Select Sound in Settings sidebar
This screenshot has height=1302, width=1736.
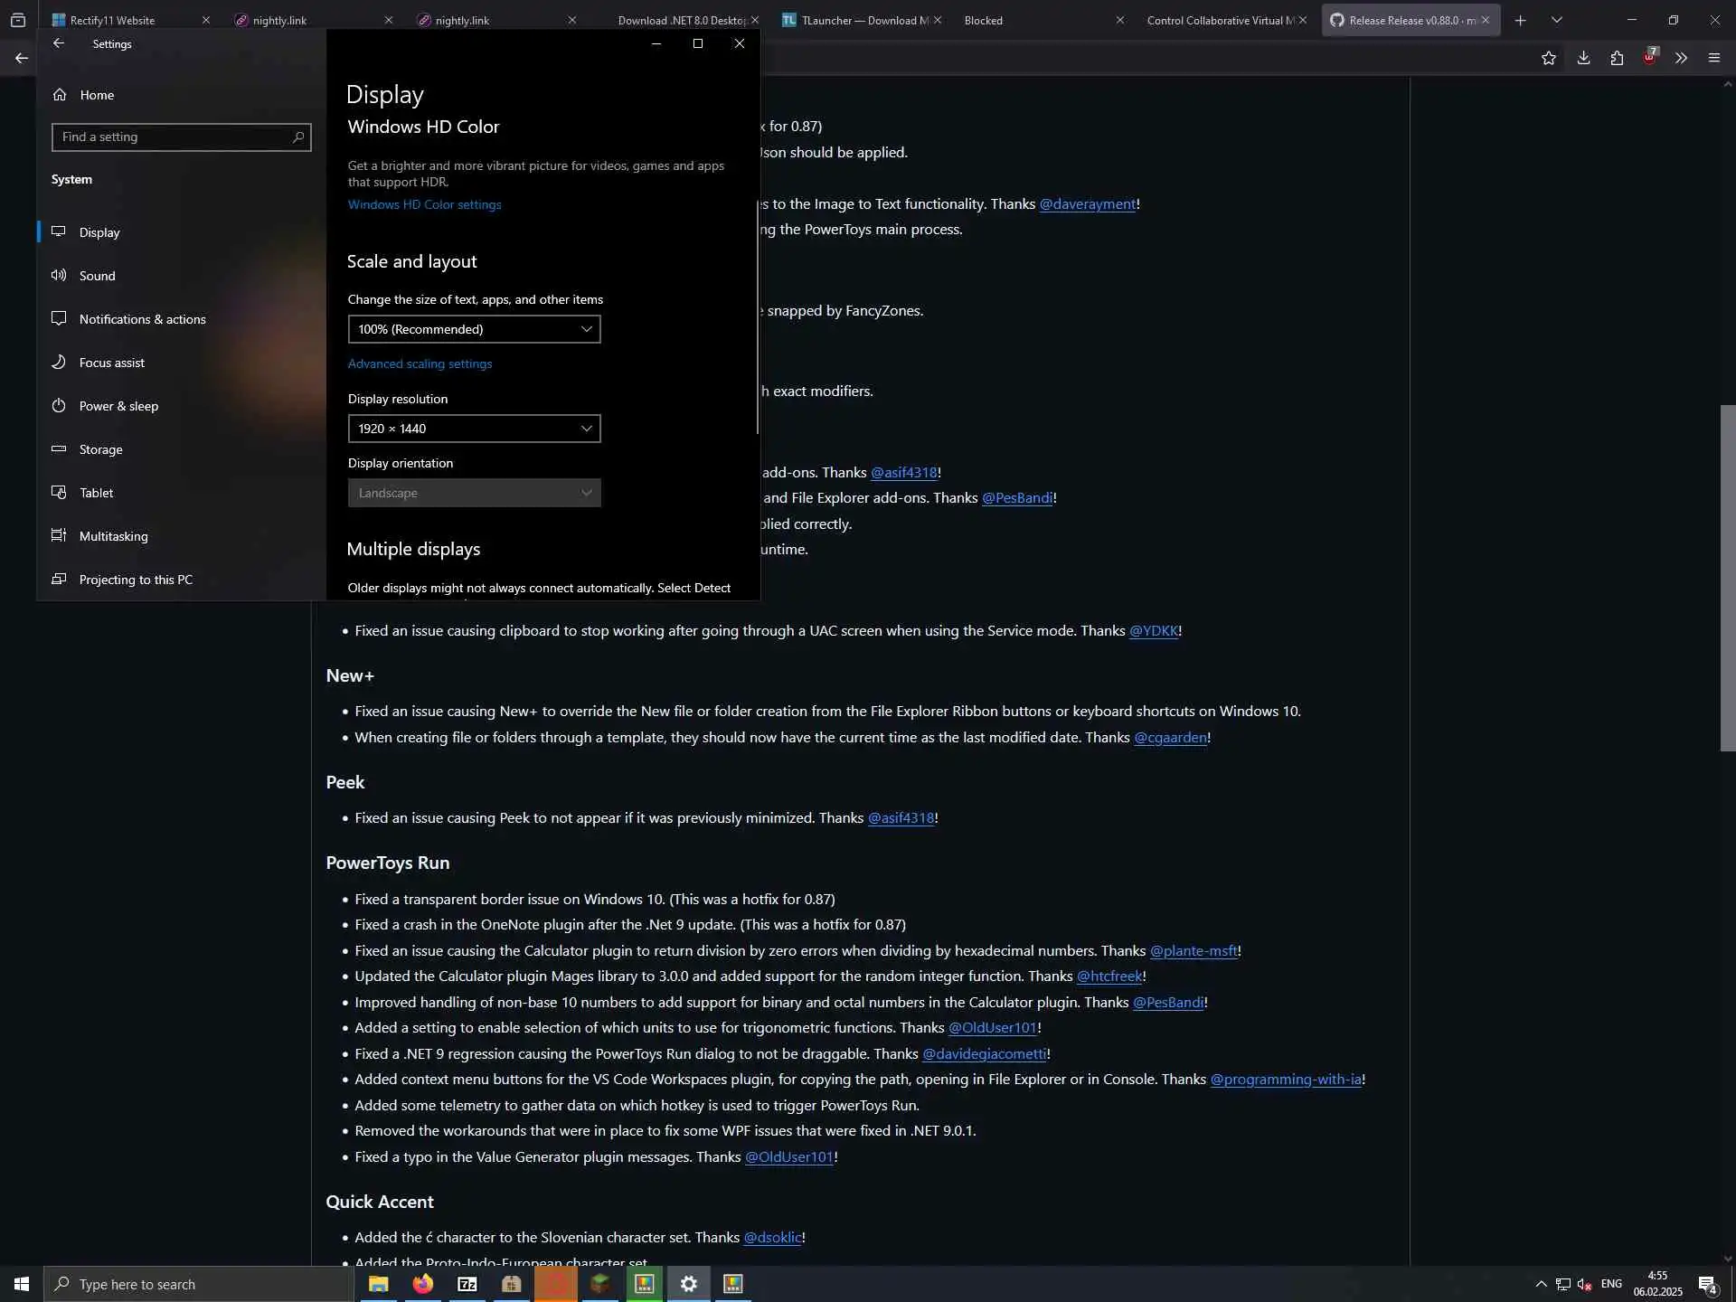(x=97, y=276)
